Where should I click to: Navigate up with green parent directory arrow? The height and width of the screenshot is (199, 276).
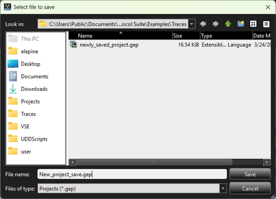point(228,24)
